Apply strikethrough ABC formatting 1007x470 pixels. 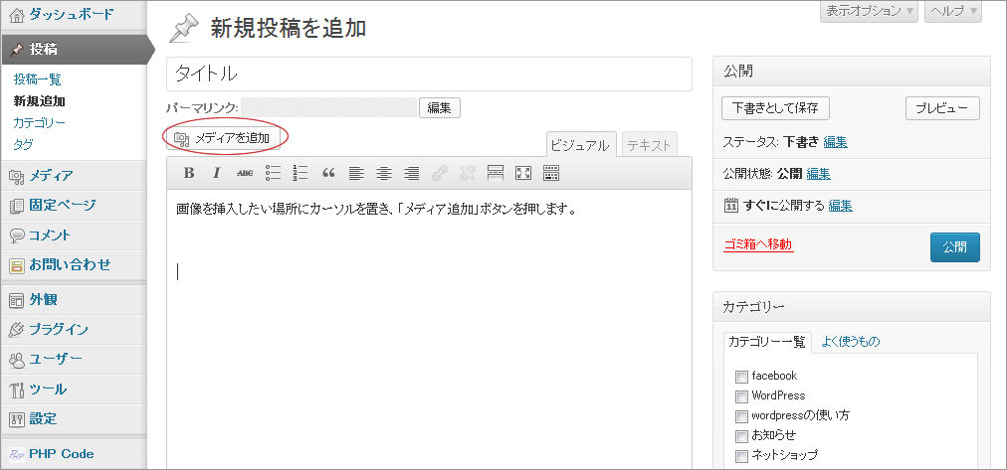pyautogui.click(x=245, y=173)
